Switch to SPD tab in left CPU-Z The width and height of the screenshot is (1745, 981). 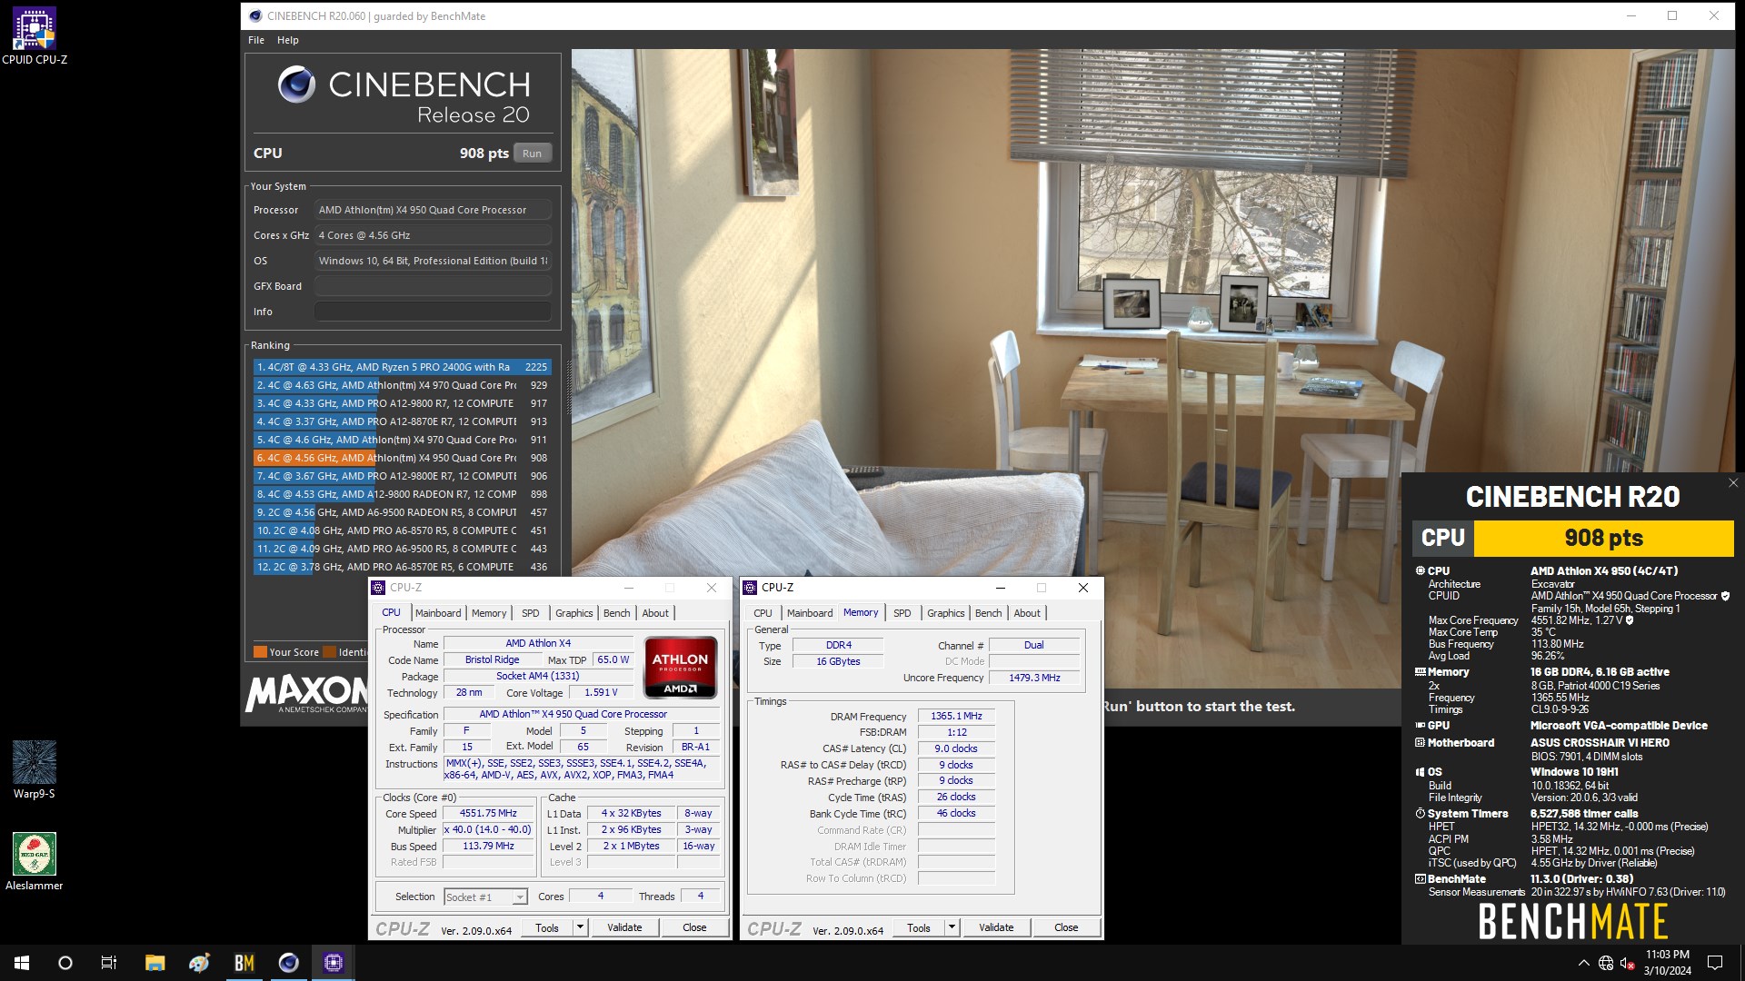[531, 613]
